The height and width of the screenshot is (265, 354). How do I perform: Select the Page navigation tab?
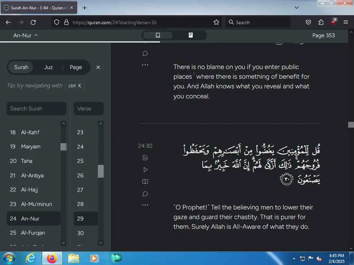tap(76, 67)
